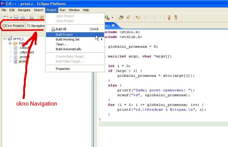Image resolution: width=228 pixels, height=147 pixels.
Task: Click the external tools run icon
Action: pos(107,17)
